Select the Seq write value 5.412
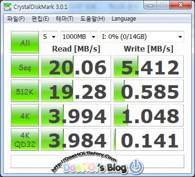 149,66
